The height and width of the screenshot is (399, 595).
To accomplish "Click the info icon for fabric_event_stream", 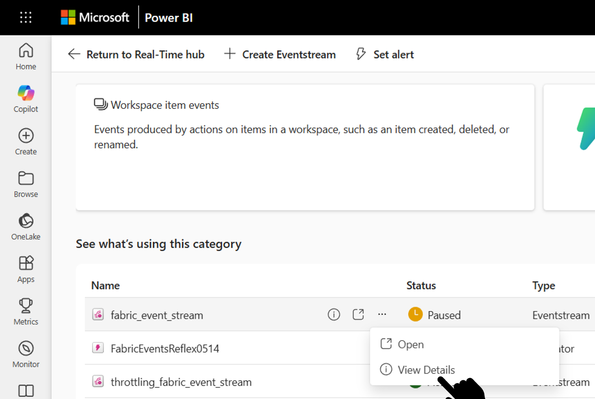I will (x=334, y=314).
